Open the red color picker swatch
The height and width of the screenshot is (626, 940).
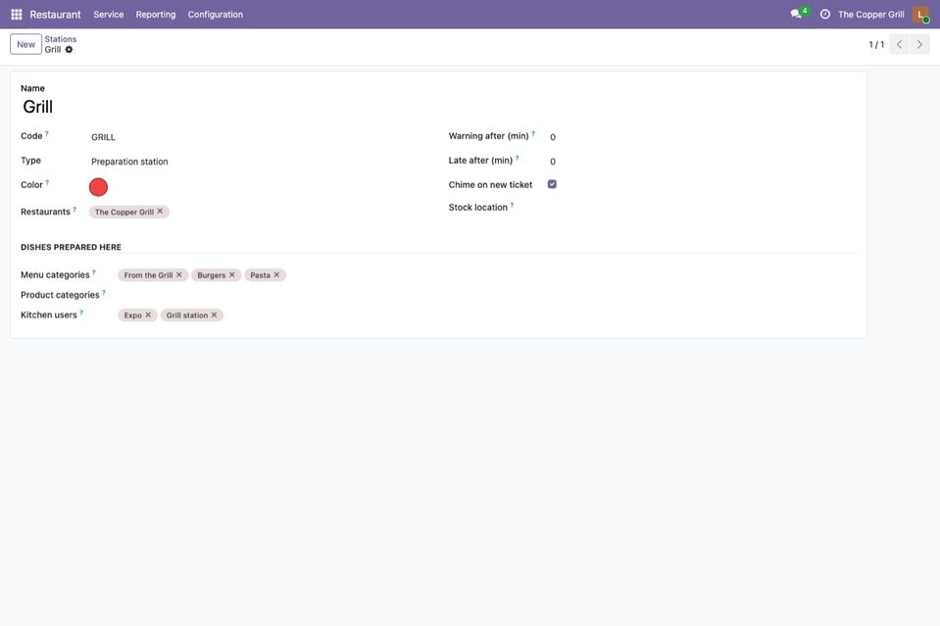pos(98,187)
